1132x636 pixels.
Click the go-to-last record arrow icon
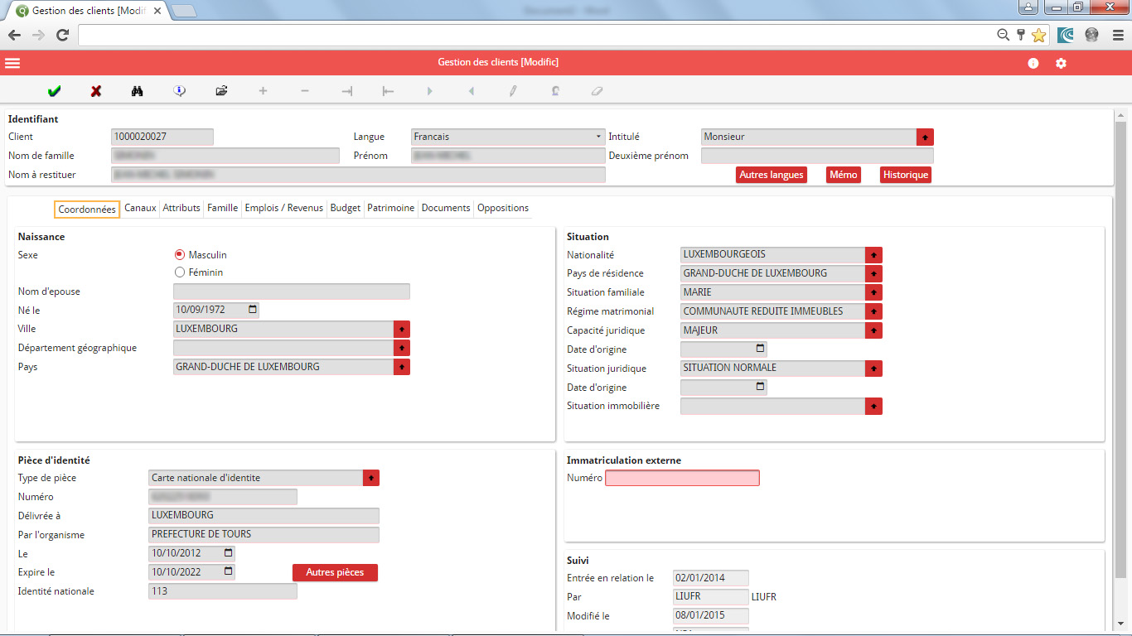346,91
